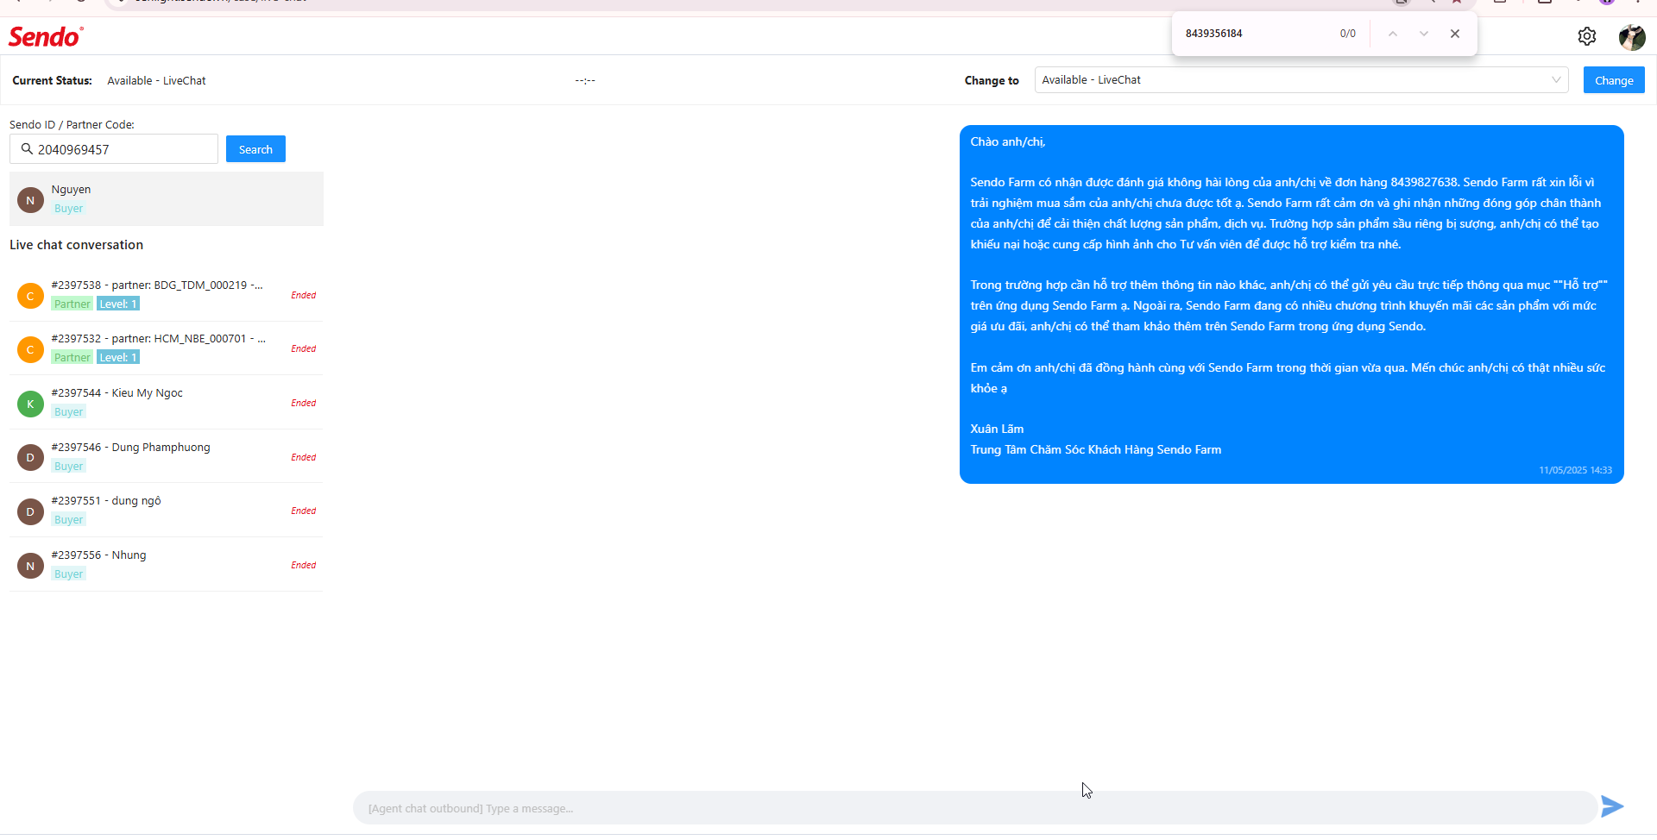This screenshot has width=1657, height=840.
Task: Click the Sendo ID / Partner Code label
Action: pos(72,125)
